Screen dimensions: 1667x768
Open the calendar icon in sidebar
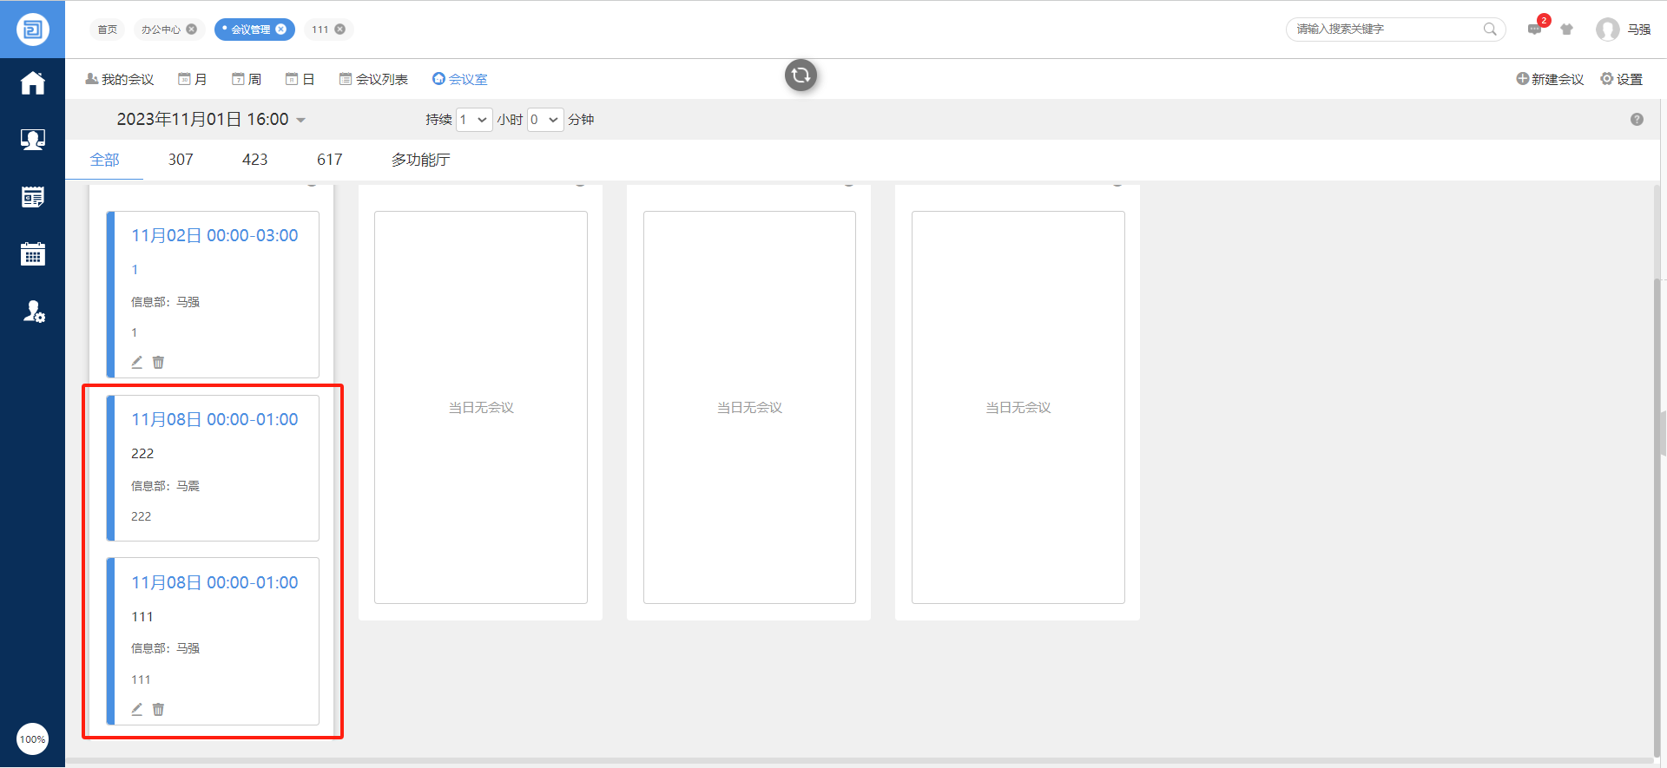coord(33,254)
